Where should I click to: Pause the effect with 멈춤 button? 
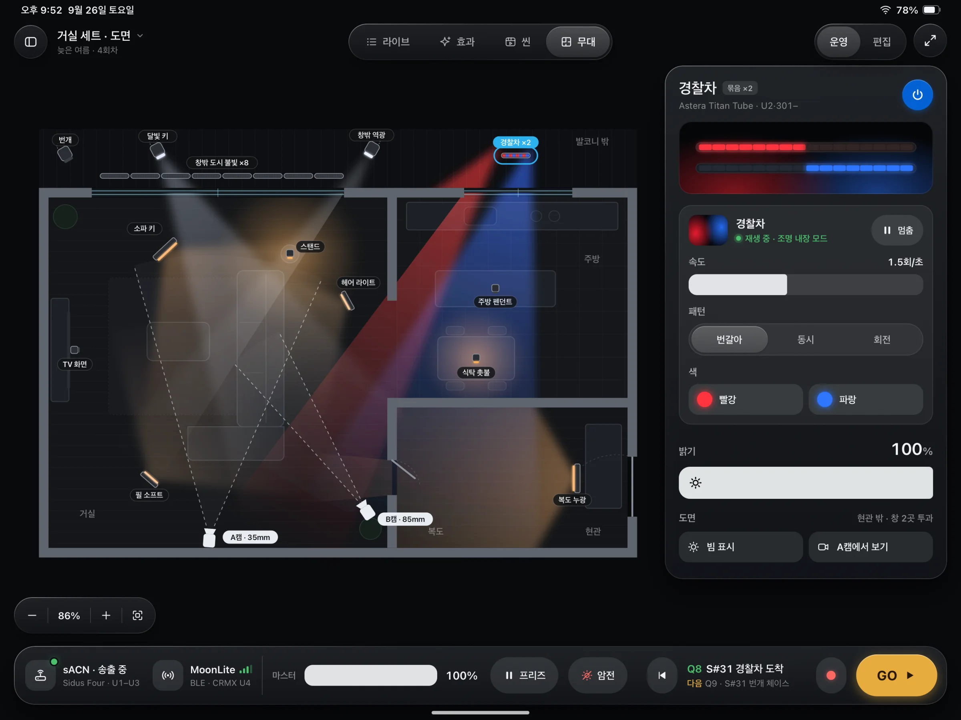tap(897, 230)
